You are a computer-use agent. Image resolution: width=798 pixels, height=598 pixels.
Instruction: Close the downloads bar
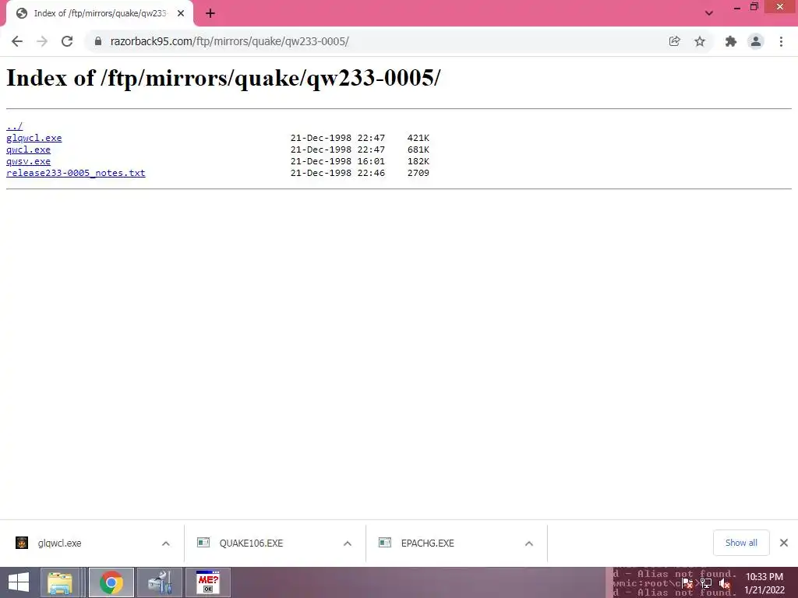(x=784, y=543)
